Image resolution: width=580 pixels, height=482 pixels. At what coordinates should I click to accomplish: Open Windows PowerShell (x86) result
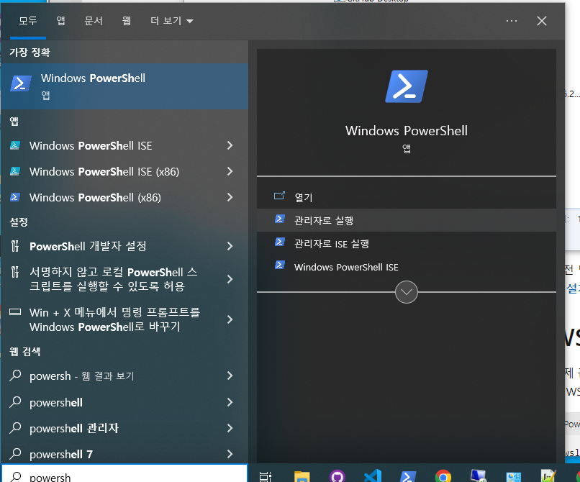coord(111,198)
